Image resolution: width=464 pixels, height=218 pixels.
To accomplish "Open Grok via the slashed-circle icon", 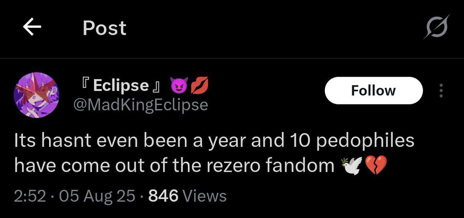I will (x=437, y=27).
